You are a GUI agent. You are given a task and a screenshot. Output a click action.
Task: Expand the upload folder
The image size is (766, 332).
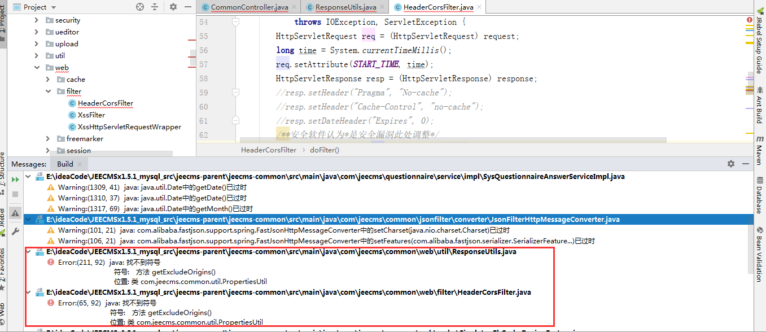pyautogui.click(x=37, y=44)
